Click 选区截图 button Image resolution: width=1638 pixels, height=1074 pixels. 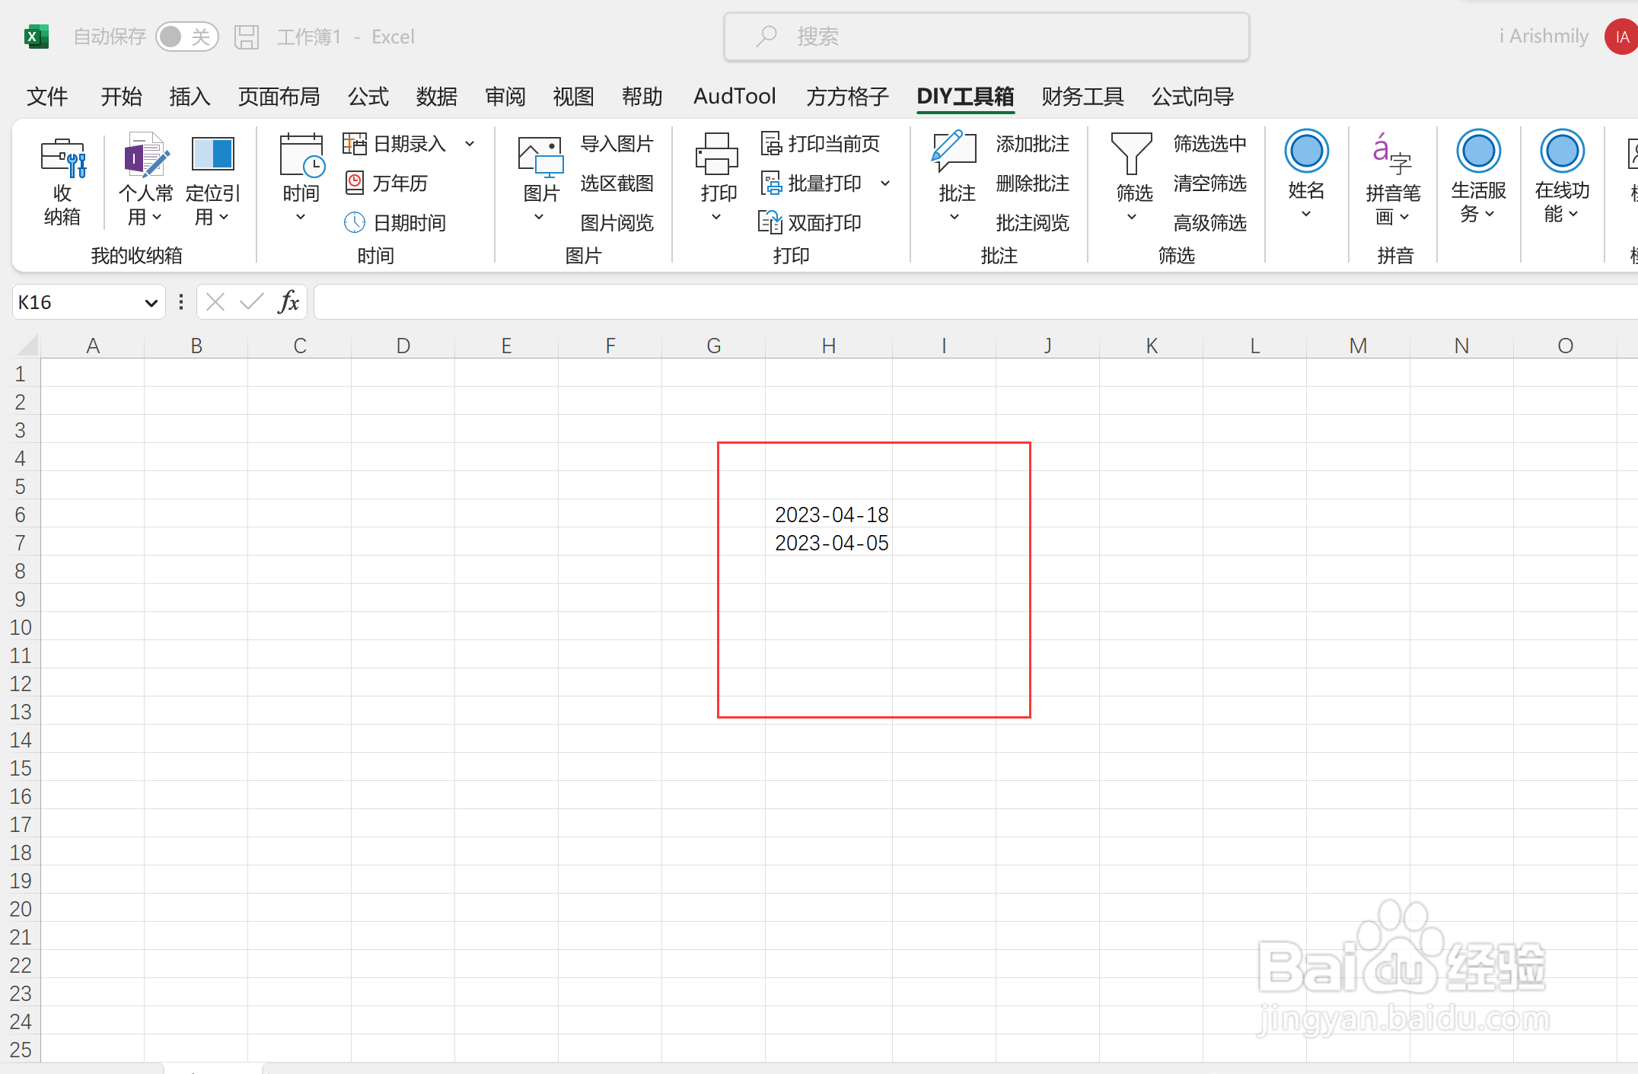pos(617,183)
